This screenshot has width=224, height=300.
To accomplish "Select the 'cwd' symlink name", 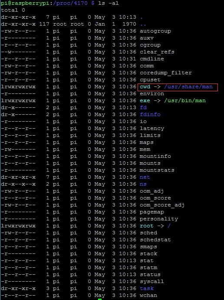I will [x=145, y=87].
